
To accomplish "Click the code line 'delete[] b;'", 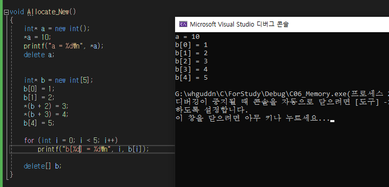I will [x=42, y=166].
